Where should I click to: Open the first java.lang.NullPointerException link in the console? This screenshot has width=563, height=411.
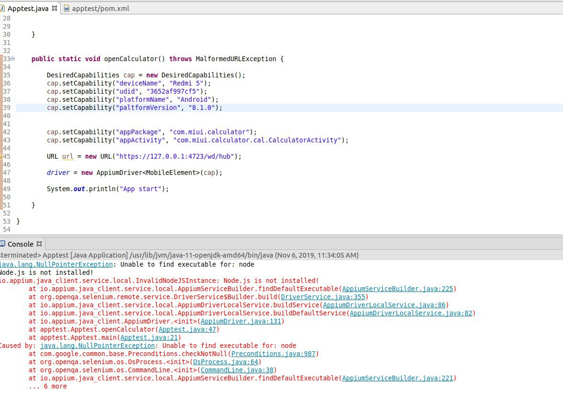pos(56,265)
